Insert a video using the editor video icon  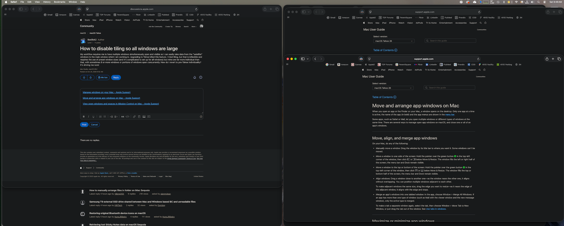click(149, 117)
